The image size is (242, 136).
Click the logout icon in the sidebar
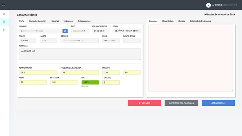tap(4, 30)
